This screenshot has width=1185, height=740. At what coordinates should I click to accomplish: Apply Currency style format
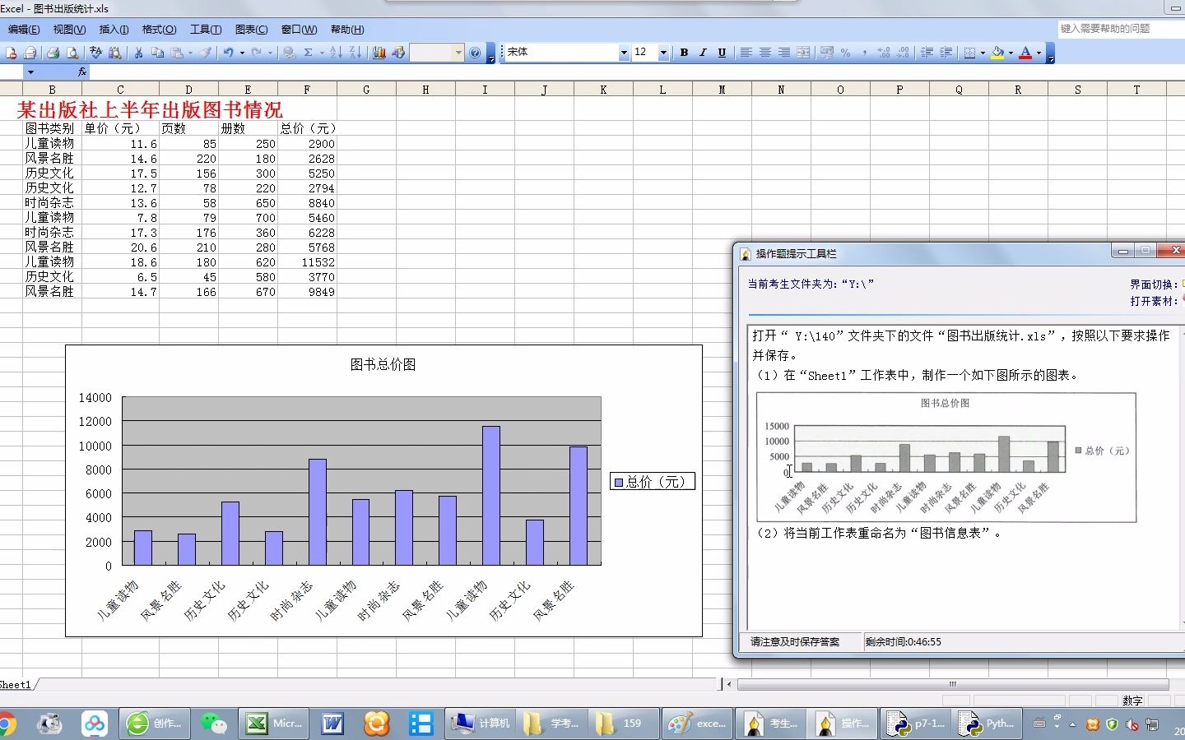tap(827, 53)
